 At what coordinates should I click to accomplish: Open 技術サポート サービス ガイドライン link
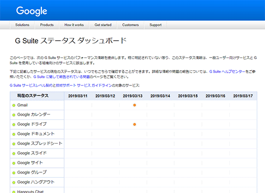(x=84, y=85)
